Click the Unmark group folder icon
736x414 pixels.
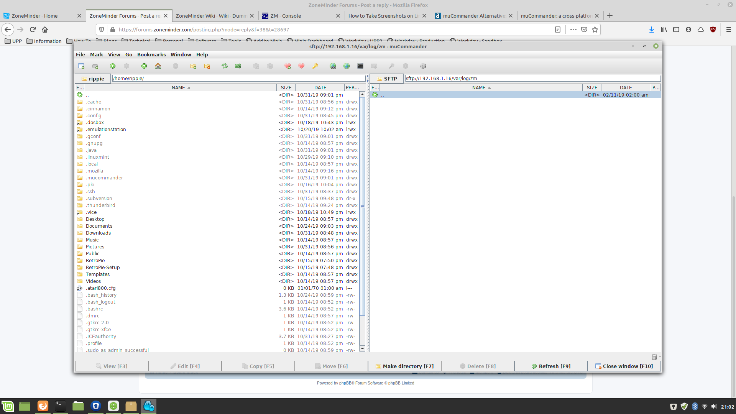coord(207,66)
